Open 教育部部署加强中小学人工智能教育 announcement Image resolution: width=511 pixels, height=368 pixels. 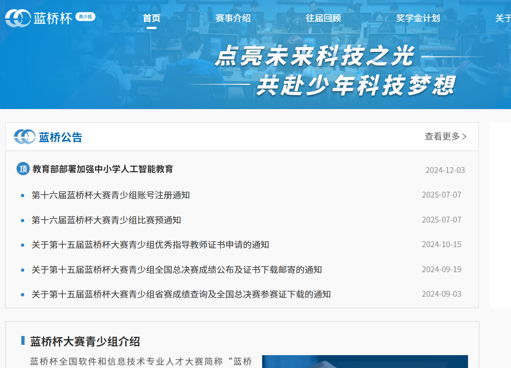point(103,169)
